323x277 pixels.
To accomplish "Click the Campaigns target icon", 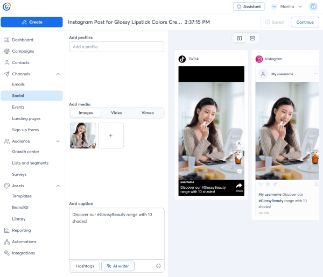I will pyautogui.click(x=7, y=51).
